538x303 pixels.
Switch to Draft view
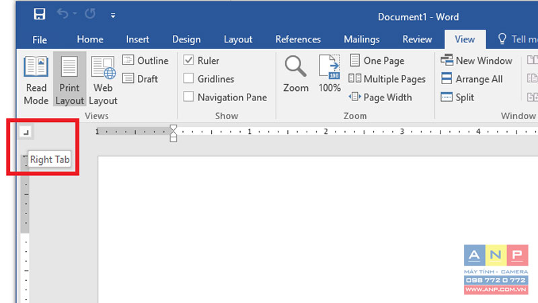[x=140, y=79]
